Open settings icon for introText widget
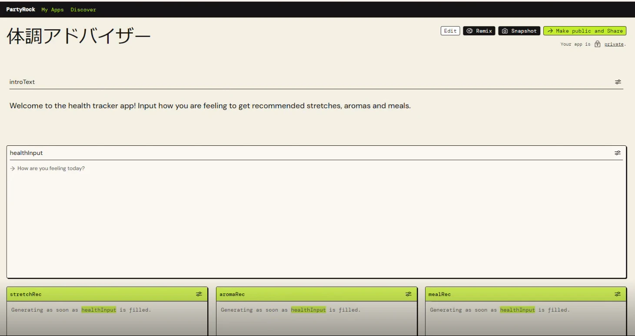Screen dimensions: 635x336 (618, 82)
